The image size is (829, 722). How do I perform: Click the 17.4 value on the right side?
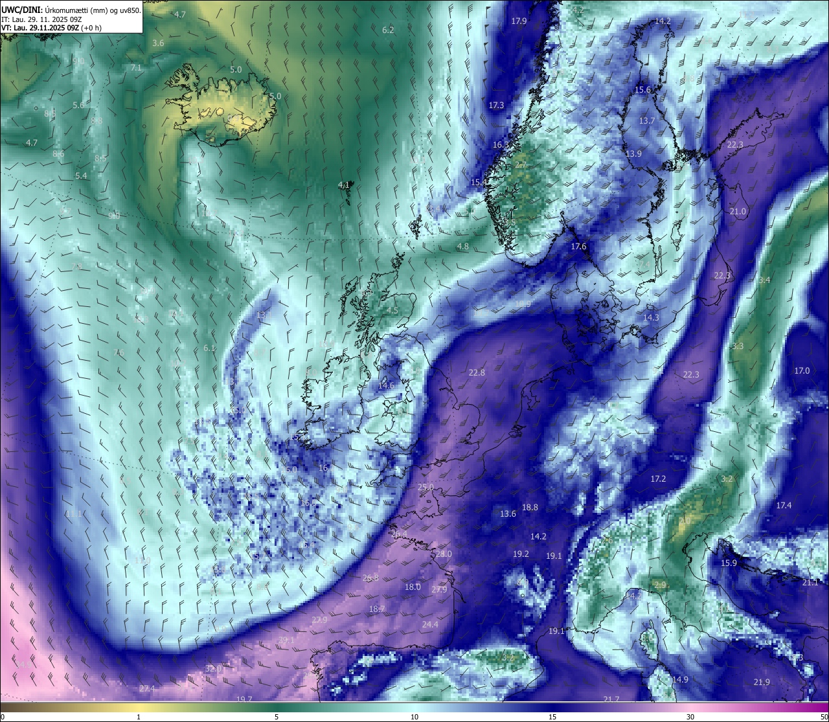pyautogui.click(x=784, y=506)
